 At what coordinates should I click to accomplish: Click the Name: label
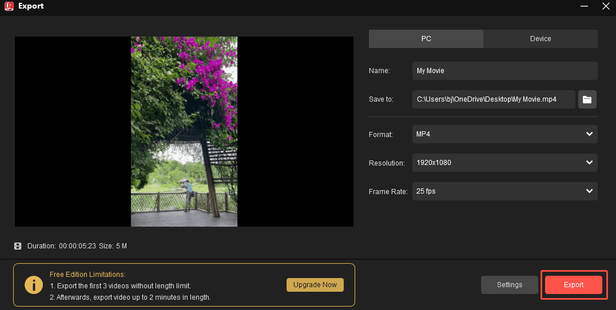click(x=379, y=71)
